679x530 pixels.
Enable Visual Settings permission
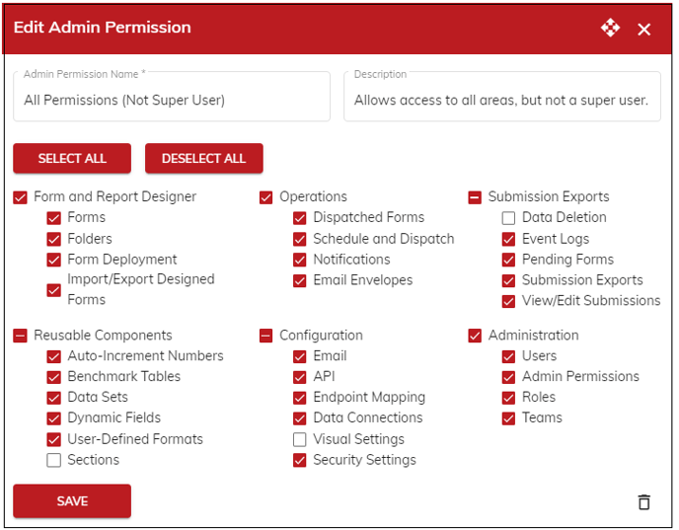[x=300, y=439]
